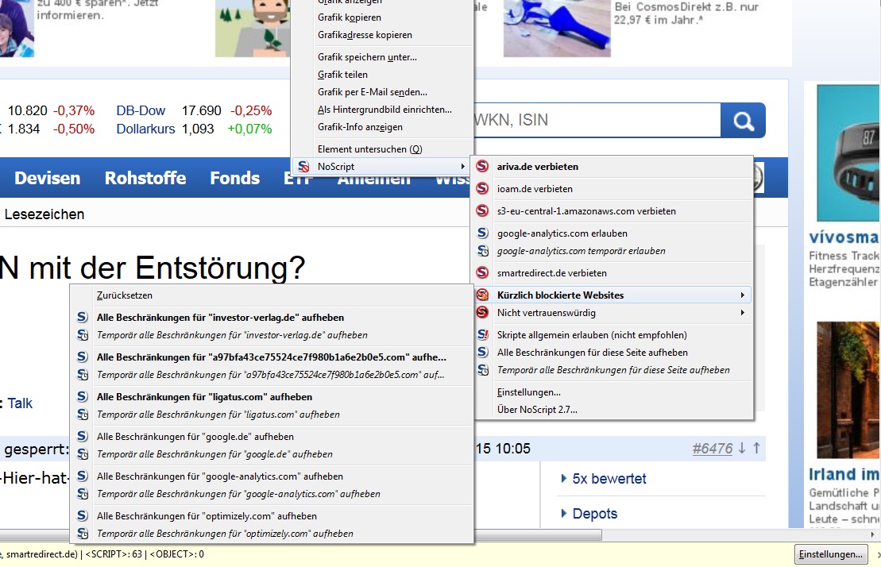The image size is (881, 567).
Task: Click icon beside bold a97bfa43ce75524ce7f980b1a6e2b0e5.com entry
Action: pyautogui.click(x=82, y=357)
